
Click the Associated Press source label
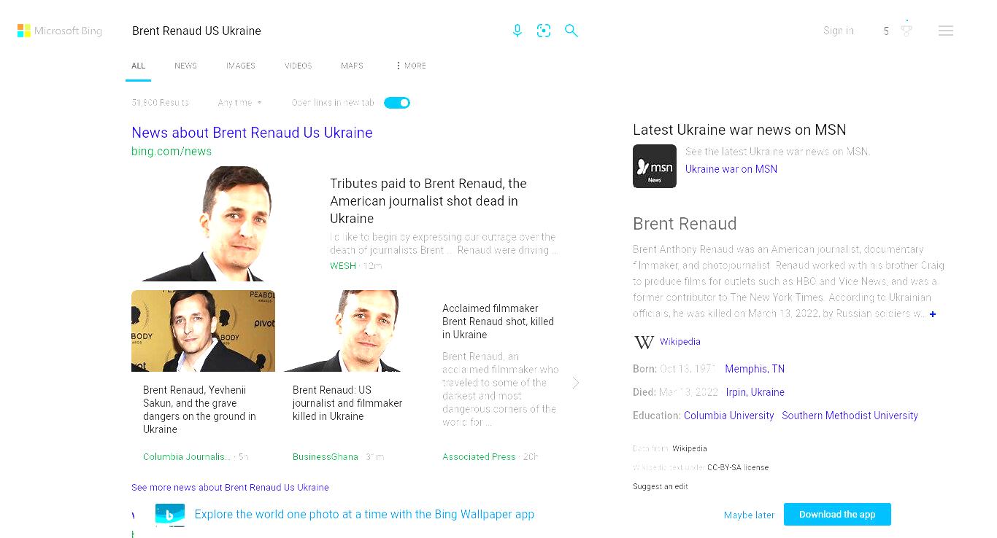pos(479,457)
